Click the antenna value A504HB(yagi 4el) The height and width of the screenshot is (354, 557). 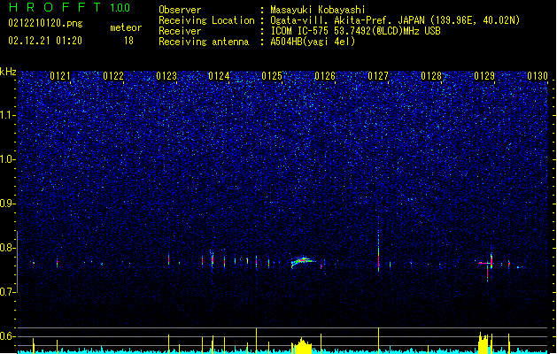[313, 42]
